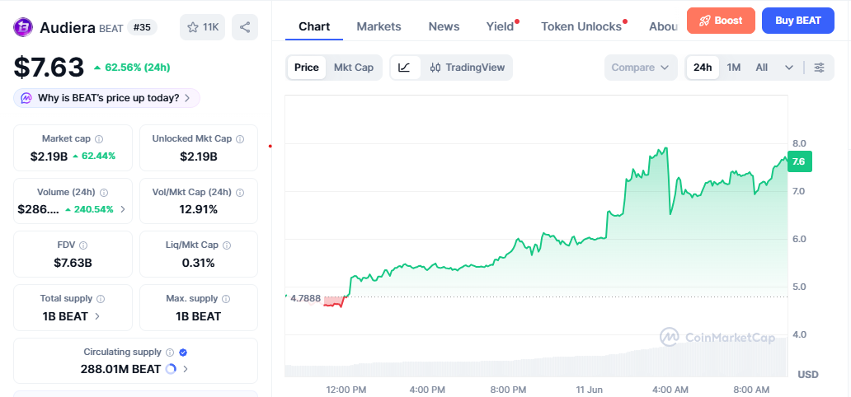The height and width of the screenshot is (397, 851).
Task: Click the 12.91% Vol/Mkt Cap value
Action: pos(199,209)
